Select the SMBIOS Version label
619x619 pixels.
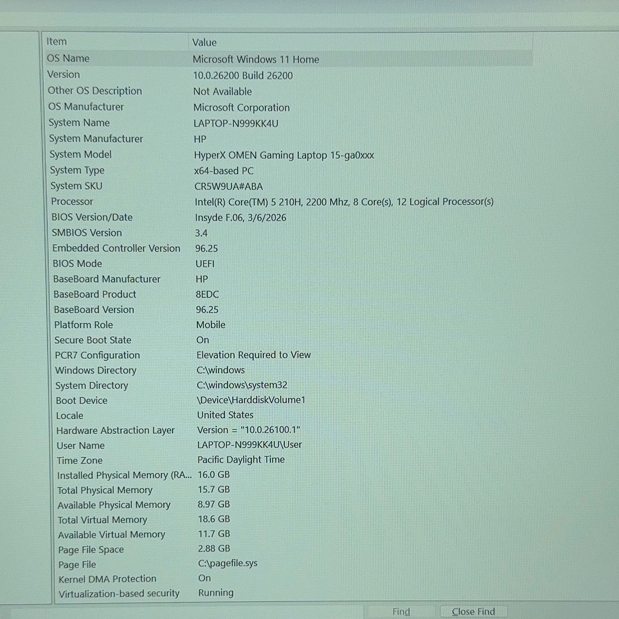point(87,233)
